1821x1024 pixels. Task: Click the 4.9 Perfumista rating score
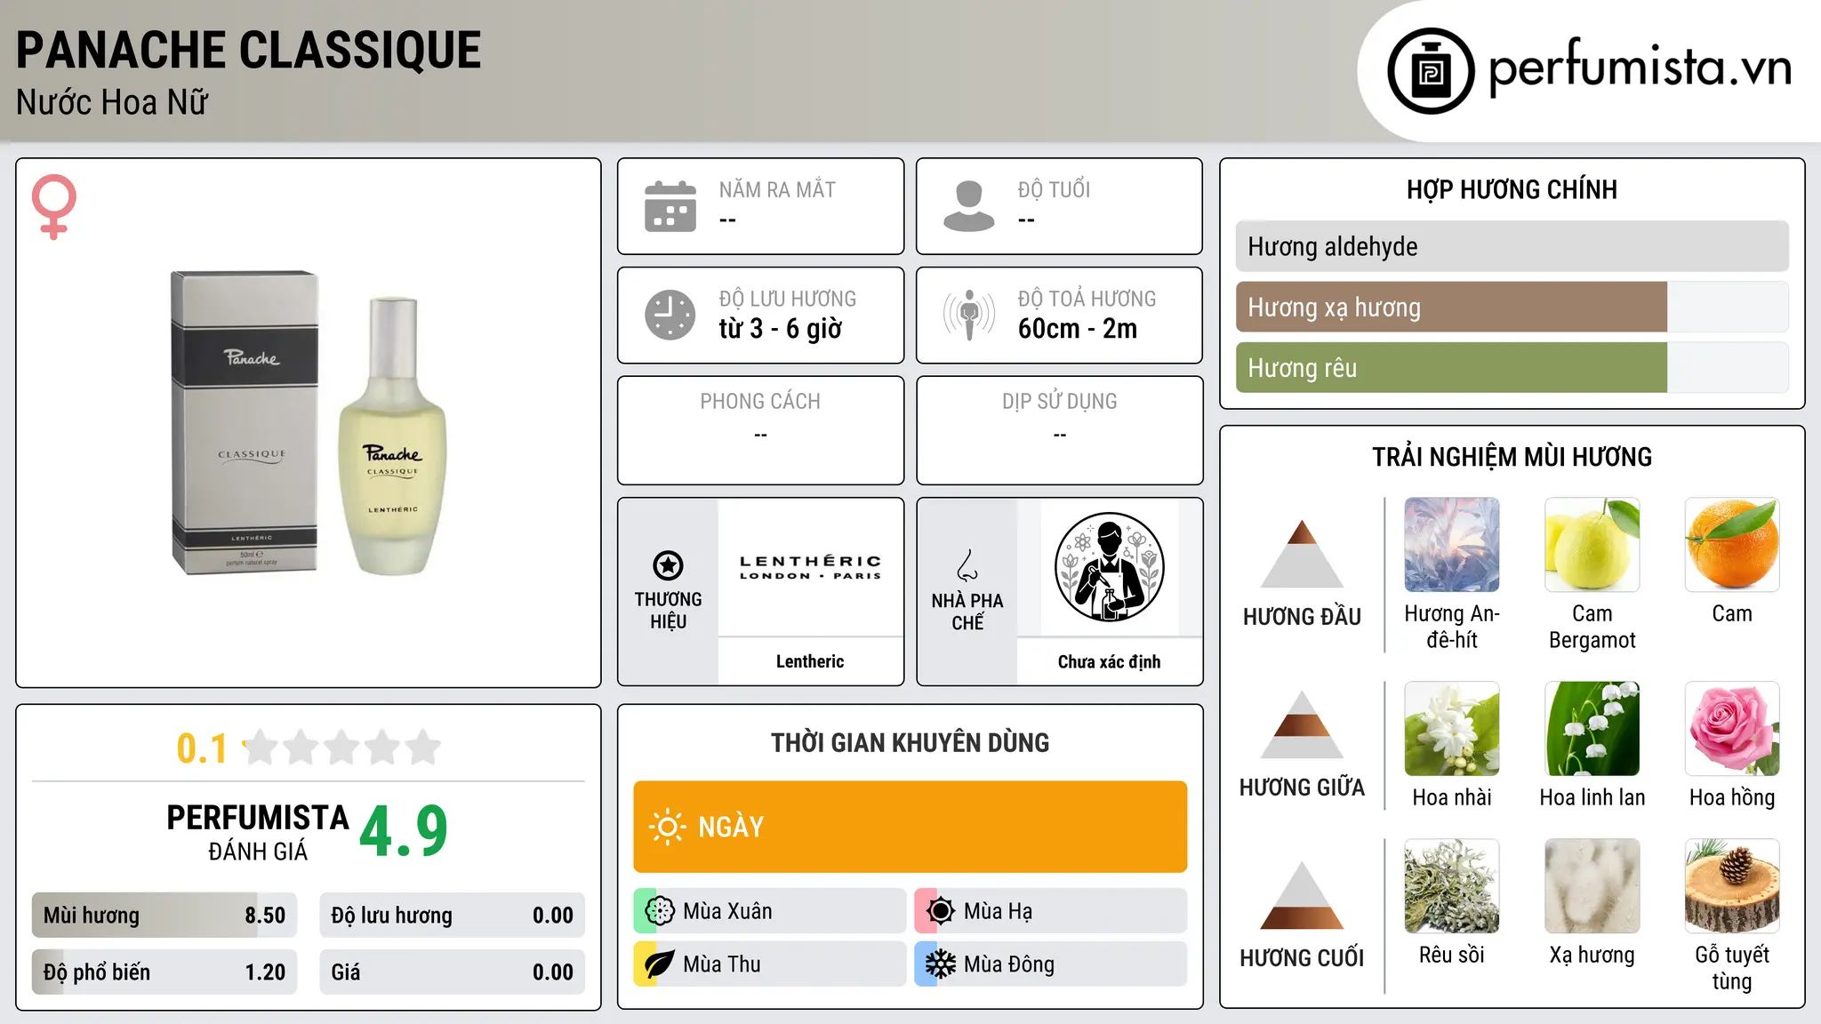pyautogui.click(x=404, y=832)
